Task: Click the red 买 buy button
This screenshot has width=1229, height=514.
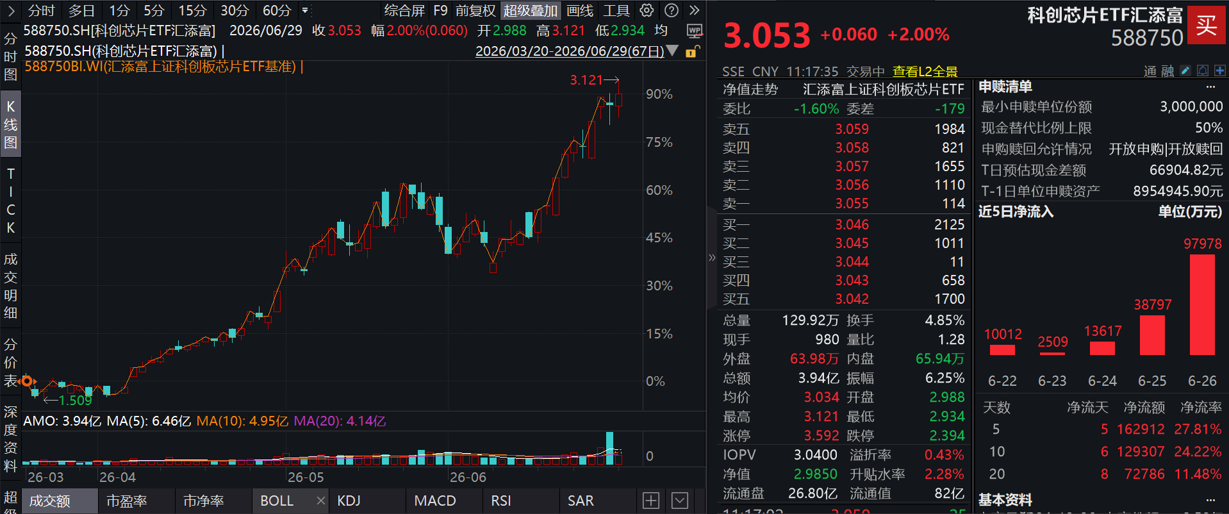Action: pyautogui.click(x=1206, y=25)
